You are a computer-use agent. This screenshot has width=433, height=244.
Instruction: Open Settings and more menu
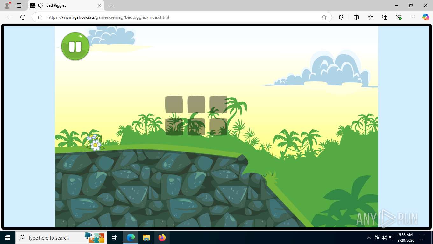click(x=413, y=17)
